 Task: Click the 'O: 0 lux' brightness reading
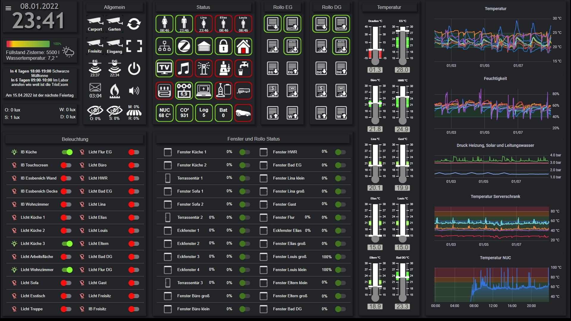tap(12, 110)
